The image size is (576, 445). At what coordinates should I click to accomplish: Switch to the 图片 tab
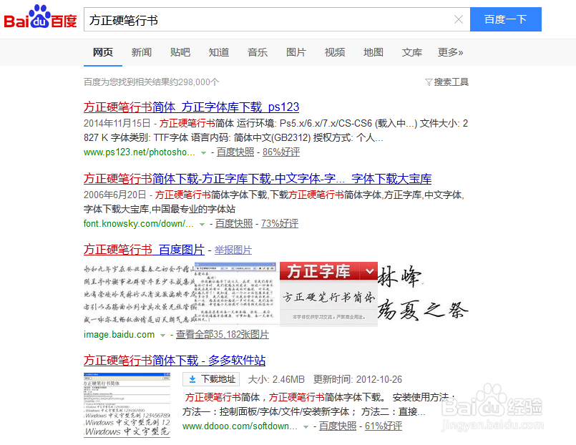pyautogui.click(x=296, y=52)
